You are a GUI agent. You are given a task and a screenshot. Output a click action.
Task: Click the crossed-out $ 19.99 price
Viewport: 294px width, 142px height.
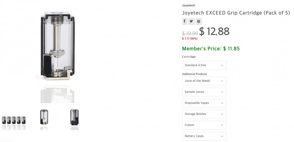point(190,33)
